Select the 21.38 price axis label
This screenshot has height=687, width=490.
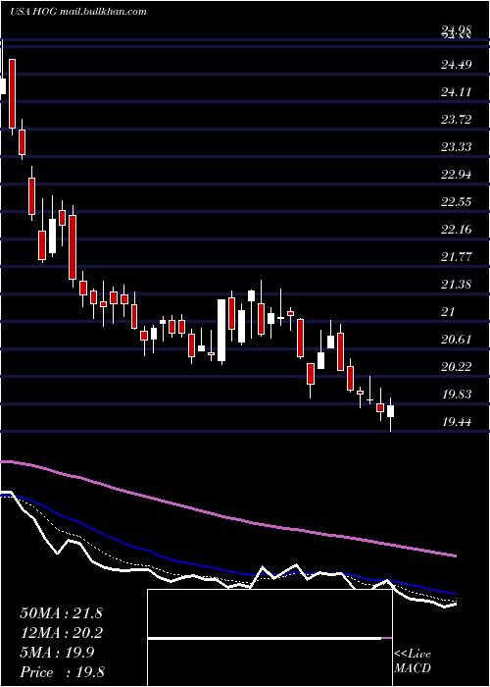(456, 285)
